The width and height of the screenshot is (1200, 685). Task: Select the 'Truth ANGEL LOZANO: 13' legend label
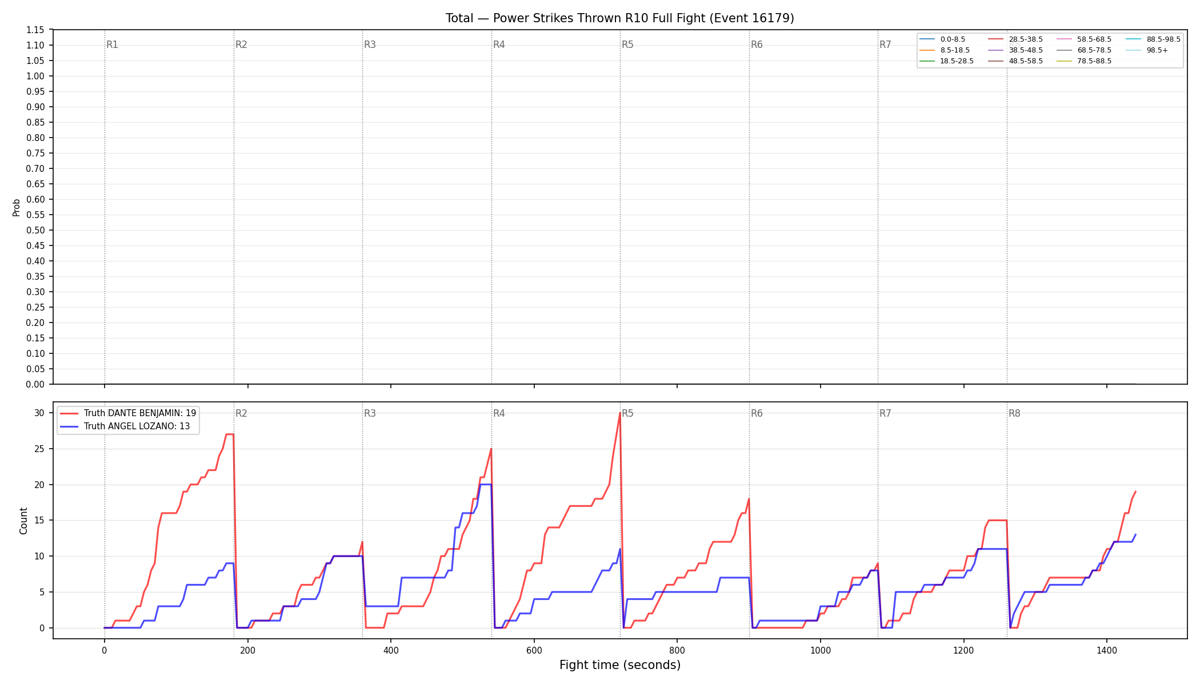tap(137, 426)
